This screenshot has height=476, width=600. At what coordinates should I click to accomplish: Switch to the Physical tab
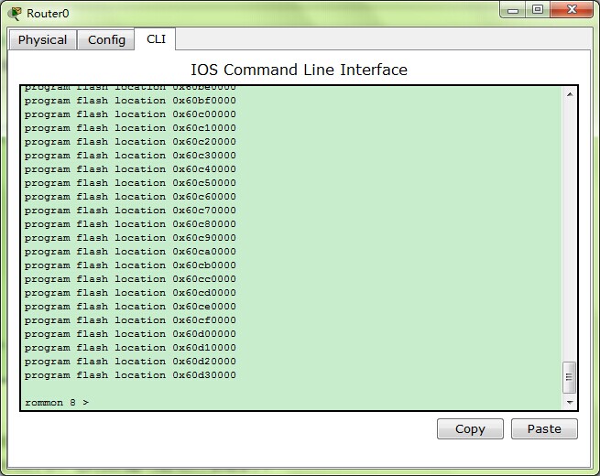pos(42,39)
